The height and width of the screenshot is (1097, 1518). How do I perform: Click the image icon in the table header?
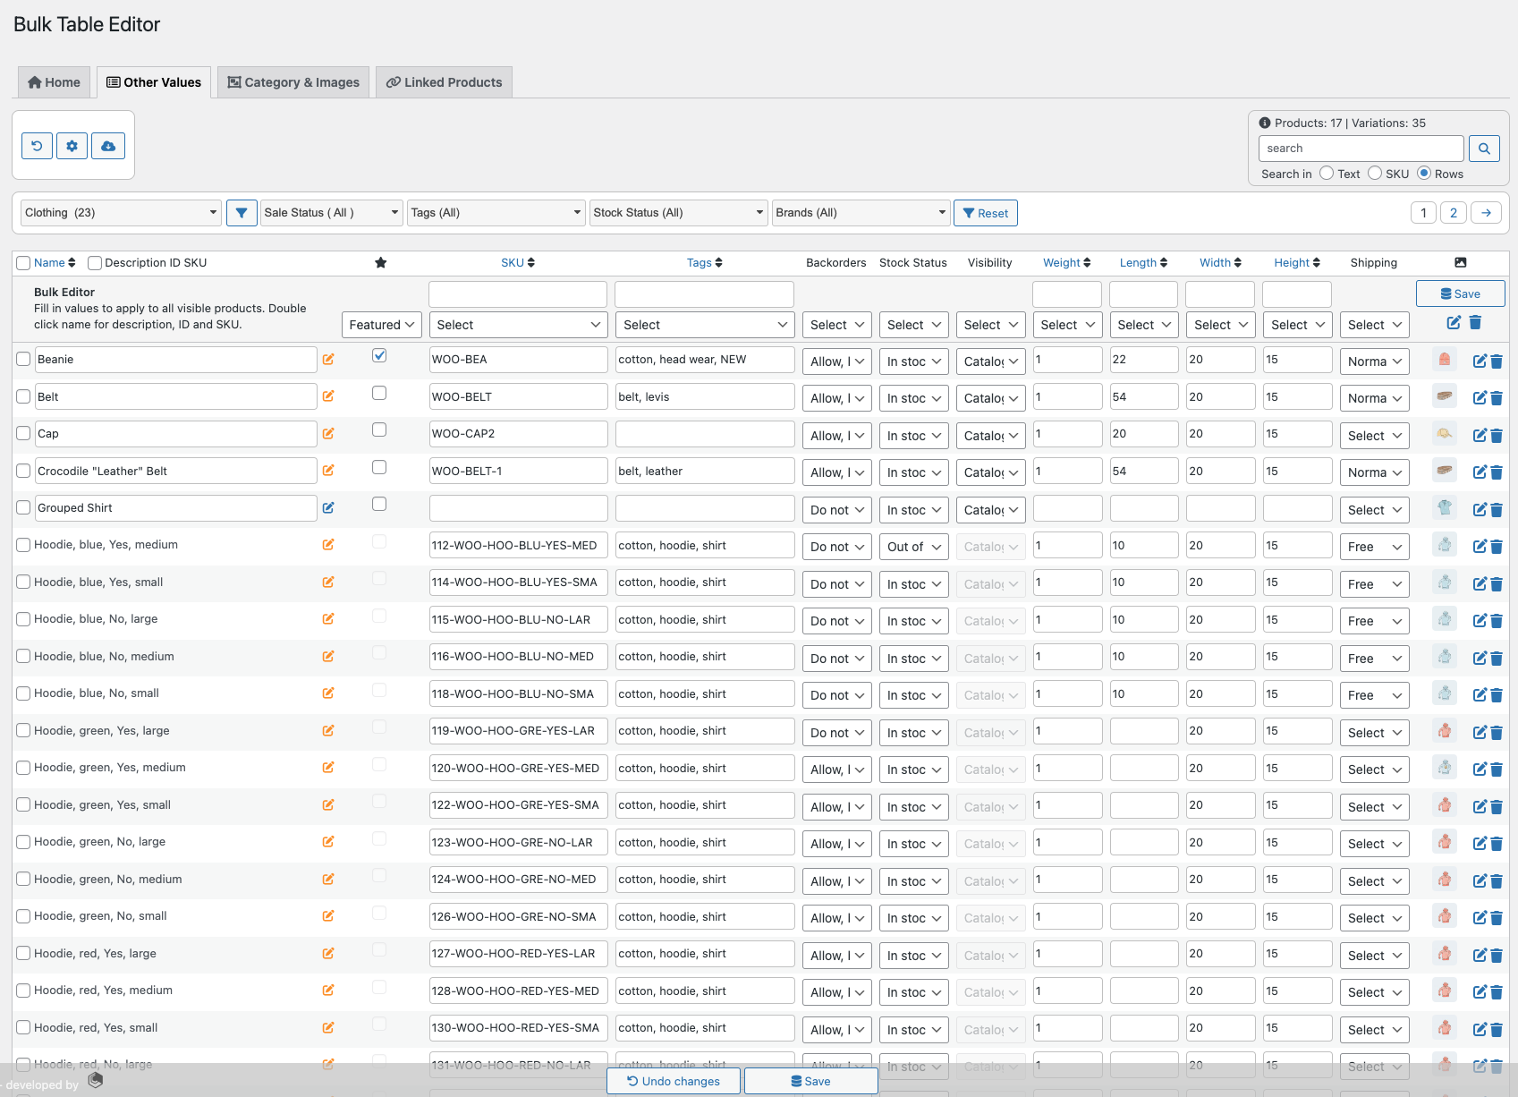point(1461,262)
